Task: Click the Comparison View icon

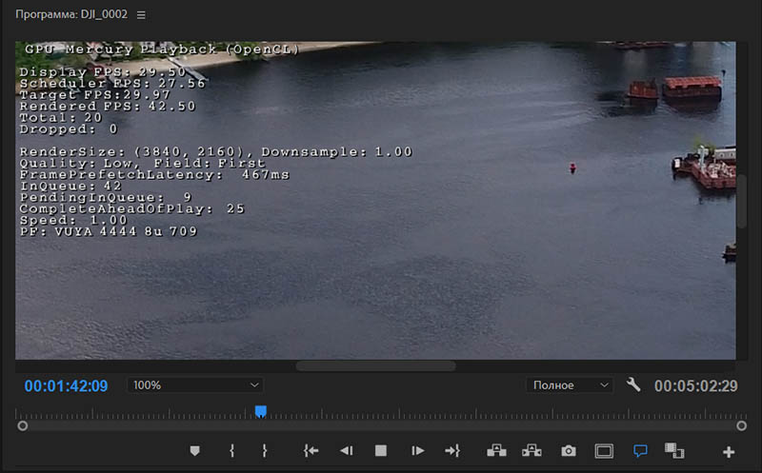Action: (674, 451)
